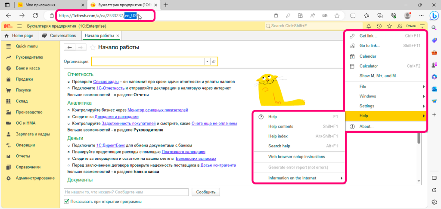The width and height of the screenshot is (441, 209).
Task: Click browser Read aloud icon in address bar
Action: pos(313,16)
